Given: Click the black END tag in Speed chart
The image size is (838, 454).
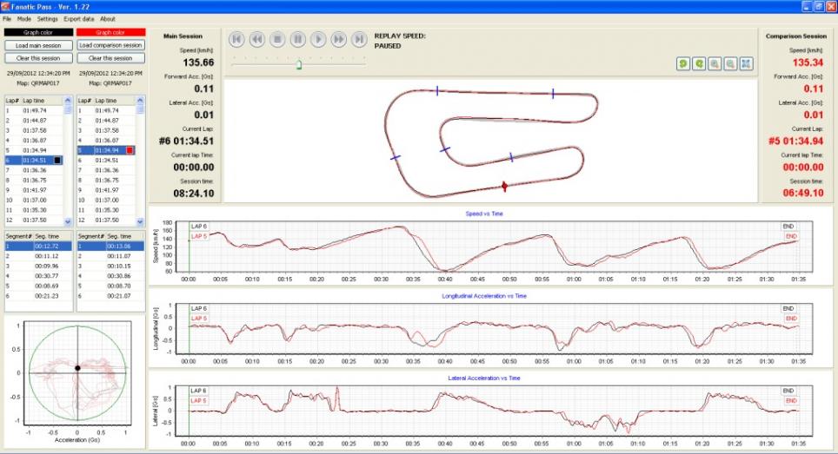Looking at the screenshot, I should coord(788,227).
